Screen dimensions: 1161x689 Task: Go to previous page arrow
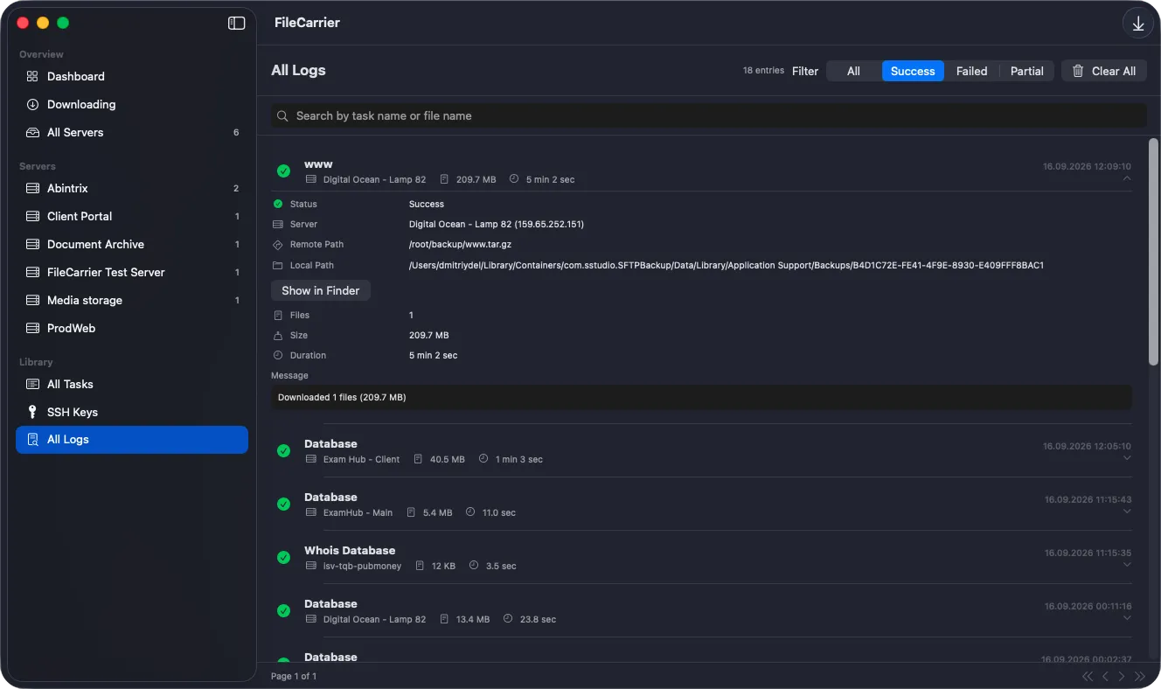point(1105,676)
